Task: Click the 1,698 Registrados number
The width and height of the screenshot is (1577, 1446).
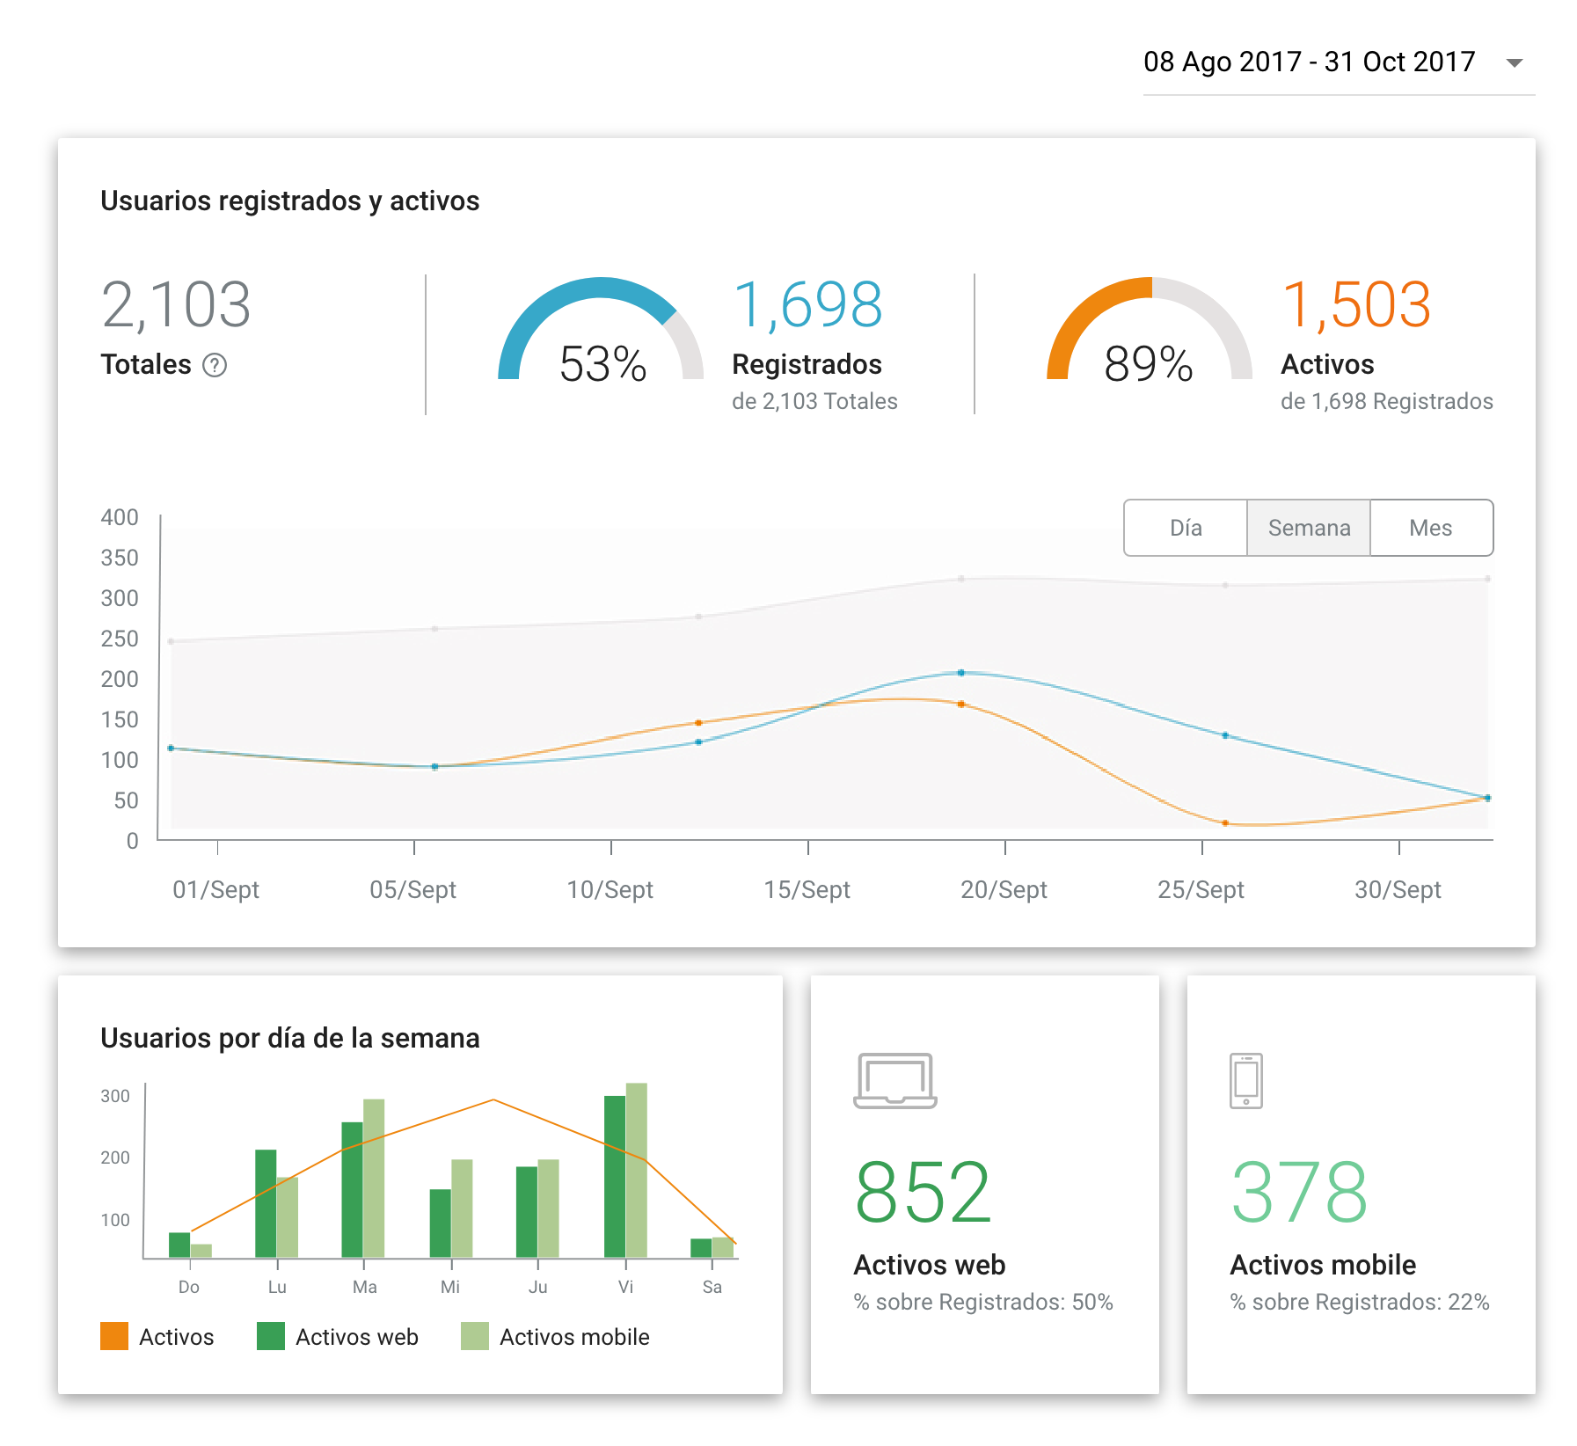Action: click(807, 305)
